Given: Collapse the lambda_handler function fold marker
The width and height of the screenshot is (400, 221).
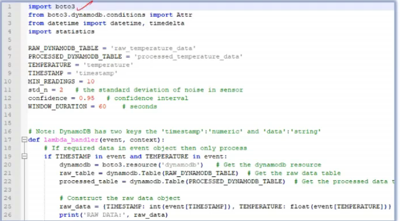Looking at the screenshot, I should coord(24,140).
